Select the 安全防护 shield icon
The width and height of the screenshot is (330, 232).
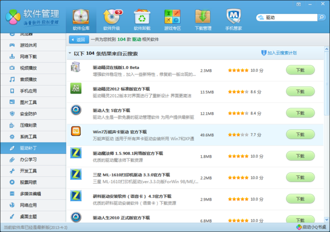(12, 114)
